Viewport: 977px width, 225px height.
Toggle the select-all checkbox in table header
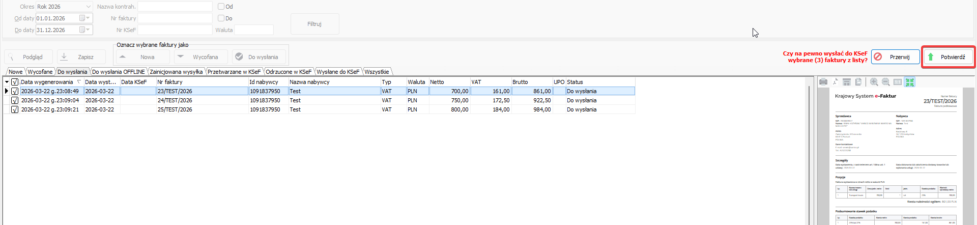pos(15,82)
